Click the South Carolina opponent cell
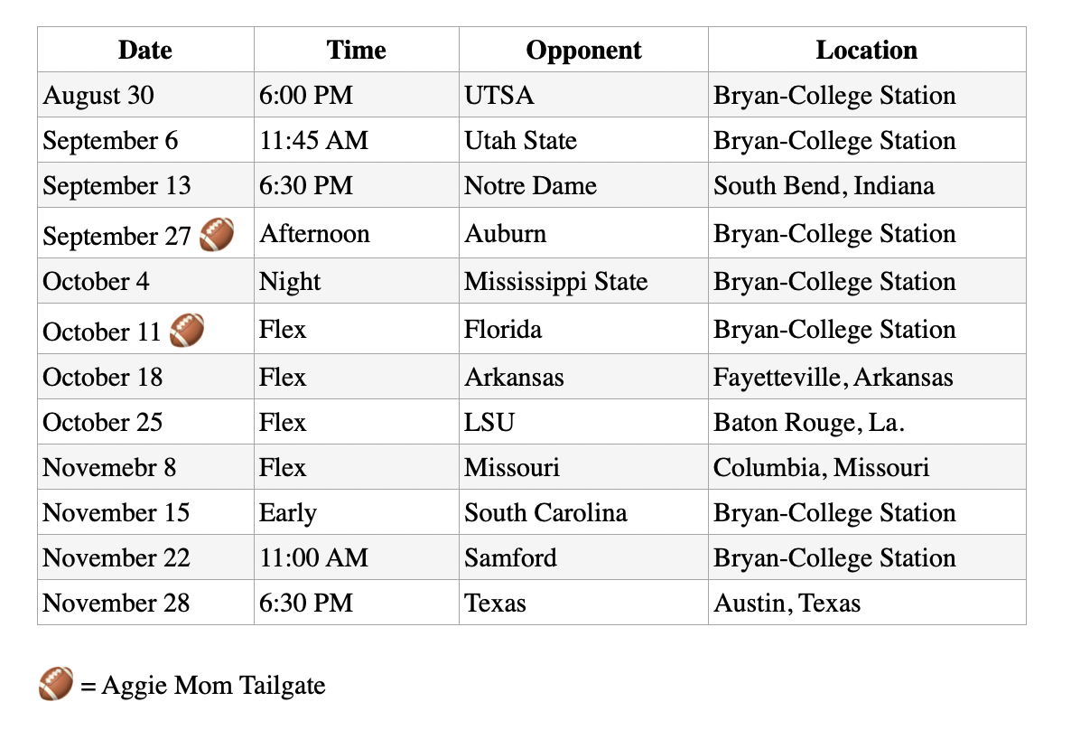The width and height of the screenshot is (1071, 730). pyautogui.click(x=583, y=511)
